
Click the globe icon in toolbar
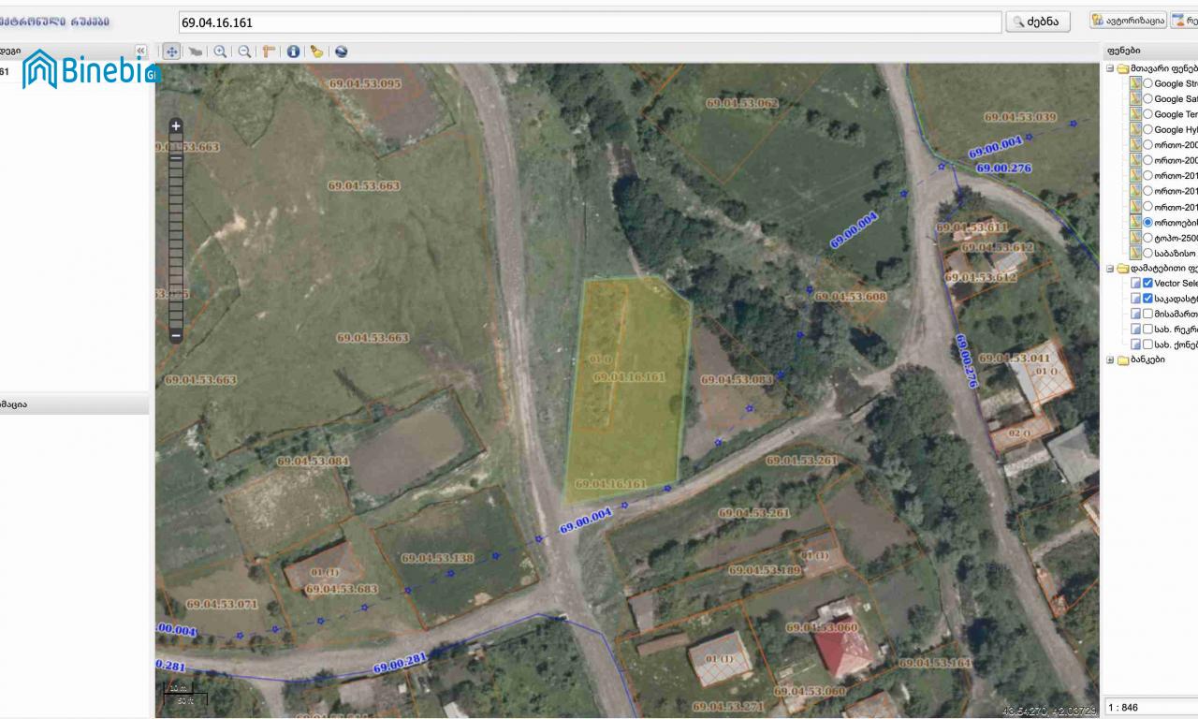point(342,51)
